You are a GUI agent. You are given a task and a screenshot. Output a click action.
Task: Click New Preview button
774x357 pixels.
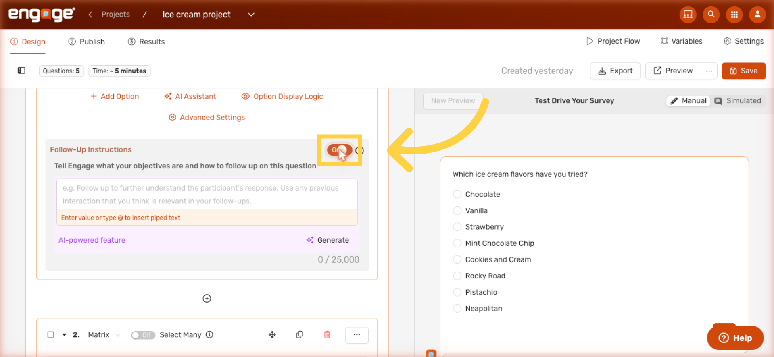[453, 101]
